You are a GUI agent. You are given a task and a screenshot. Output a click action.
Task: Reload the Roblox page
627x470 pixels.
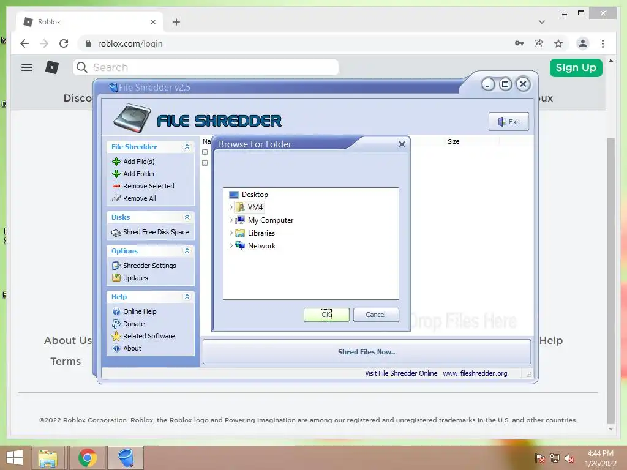[64, 43]
